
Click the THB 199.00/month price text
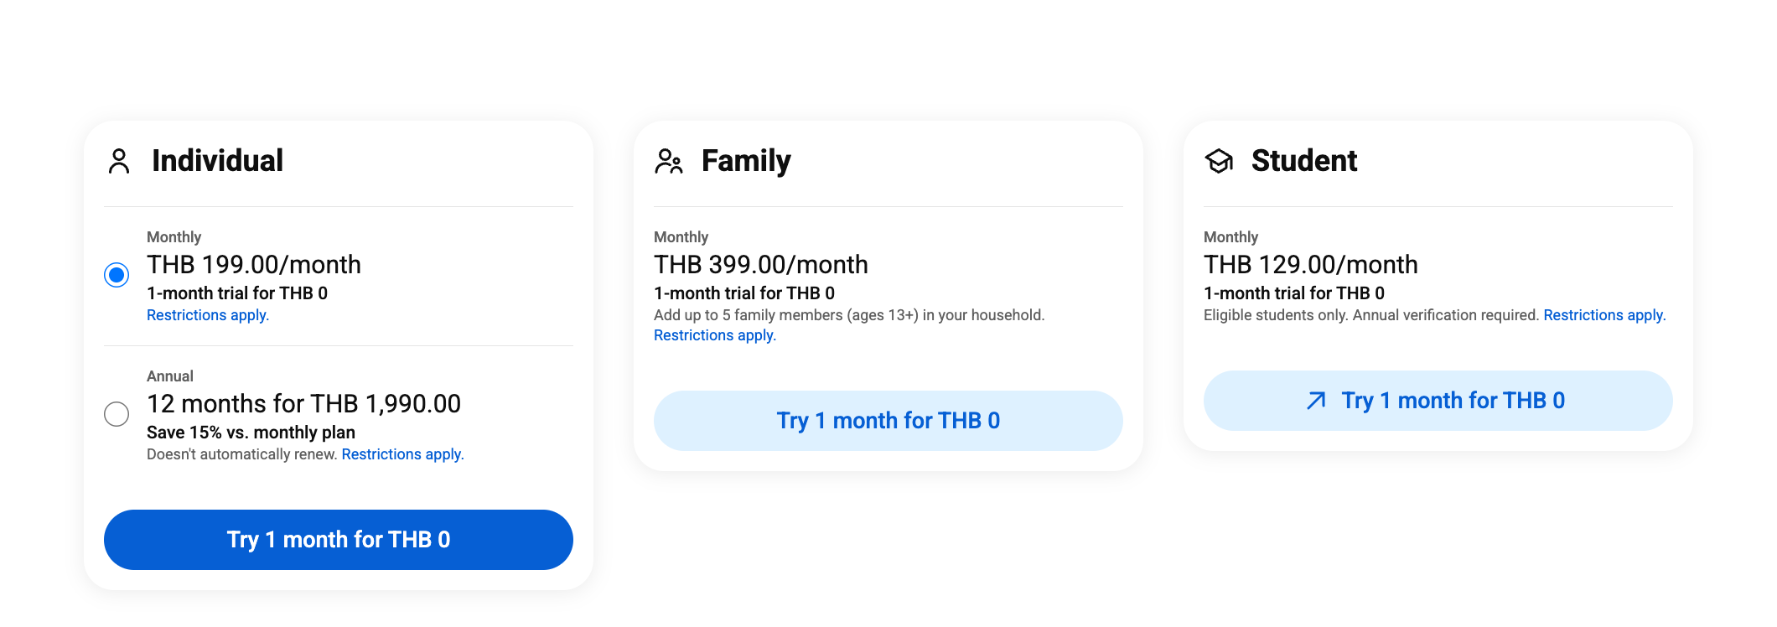click(x=254, y=265)
